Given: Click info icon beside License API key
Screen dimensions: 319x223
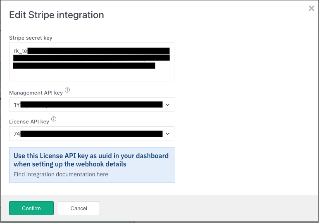Looking at the screenshot, I should click(x=54, y=119).
